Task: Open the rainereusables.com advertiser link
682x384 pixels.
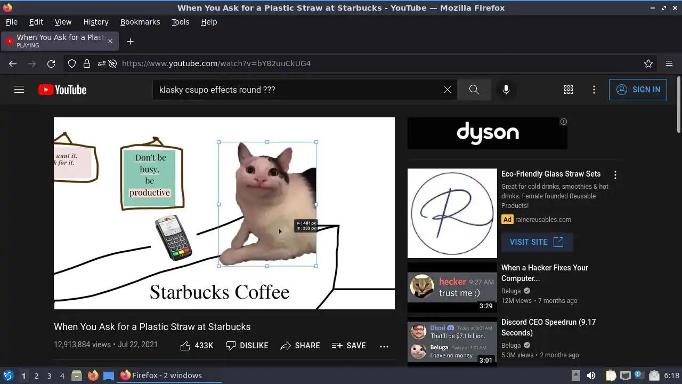Action: [543, 219]
